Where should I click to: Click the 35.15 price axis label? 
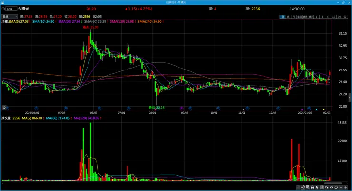[342, 34]
